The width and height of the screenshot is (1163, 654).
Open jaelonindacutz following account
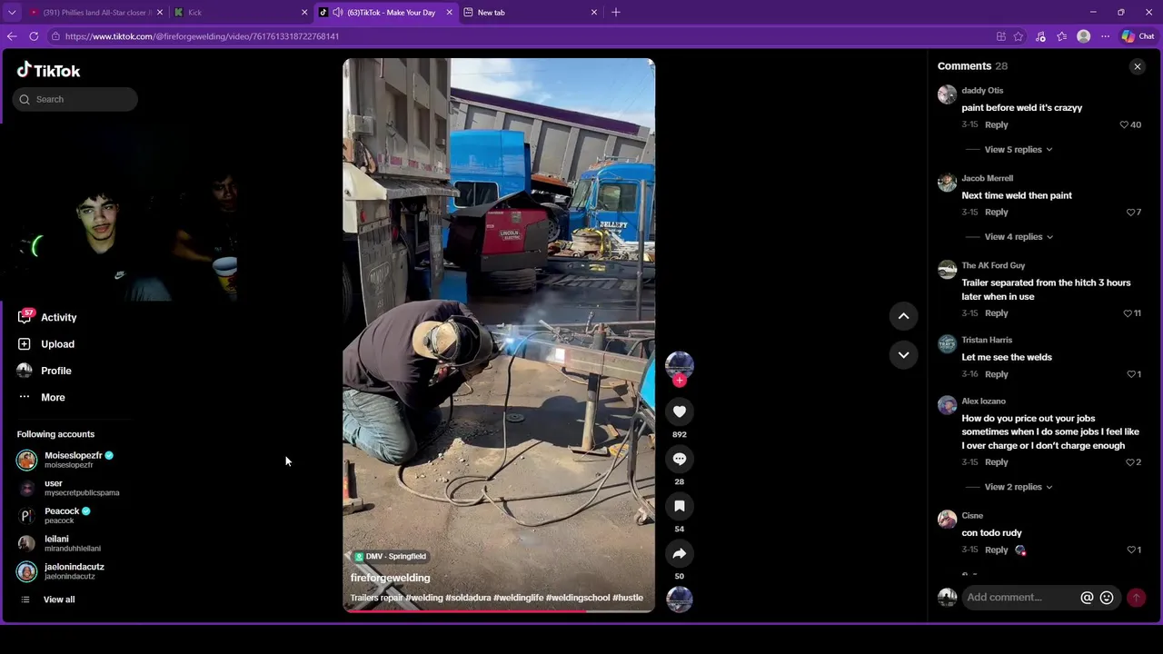coord(61,571)
